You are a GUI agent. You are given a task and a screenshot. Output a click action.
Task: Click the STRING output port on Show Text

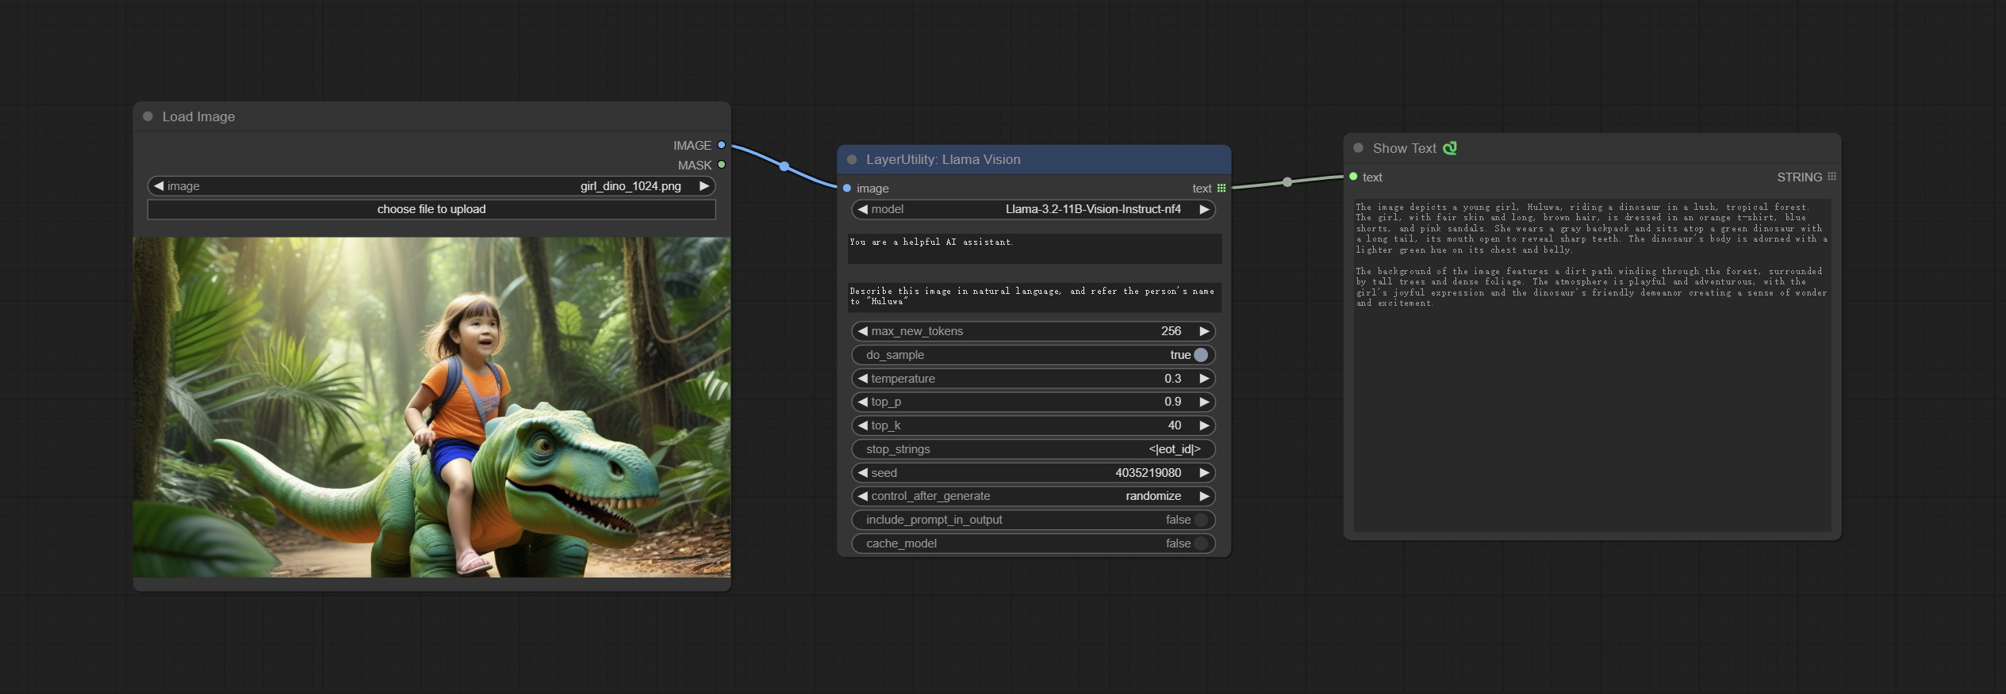1831,177
